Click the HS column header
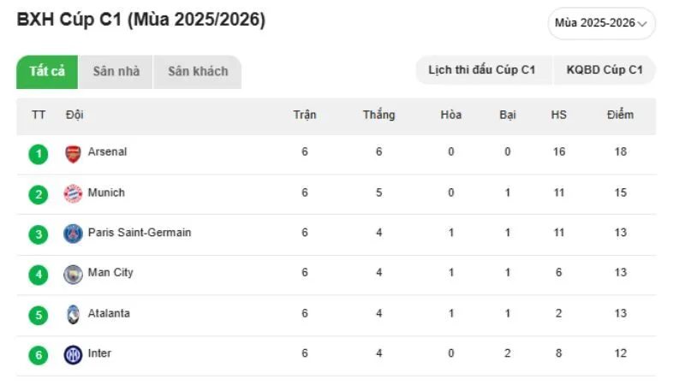Screen dimensions: 685x385 click(559, 115)
